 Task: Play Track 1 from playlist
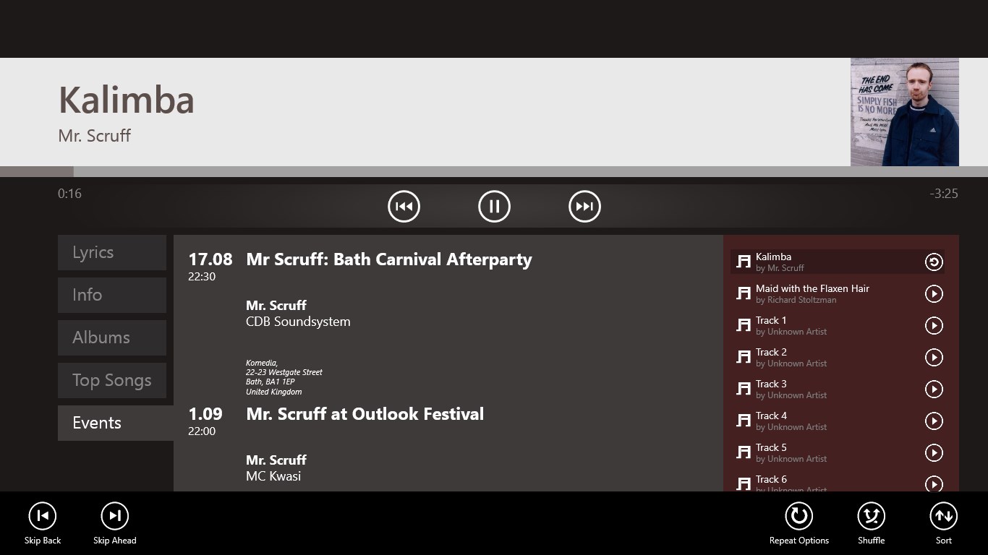tap(934, 326)
